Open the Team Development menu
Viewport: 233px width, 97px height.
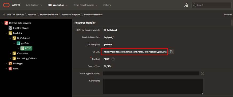coord(85,5)
